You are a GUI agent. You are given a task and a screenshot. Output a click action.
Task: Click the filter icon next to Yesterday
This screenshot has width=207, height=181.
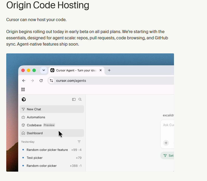click(x=79, y=142)
